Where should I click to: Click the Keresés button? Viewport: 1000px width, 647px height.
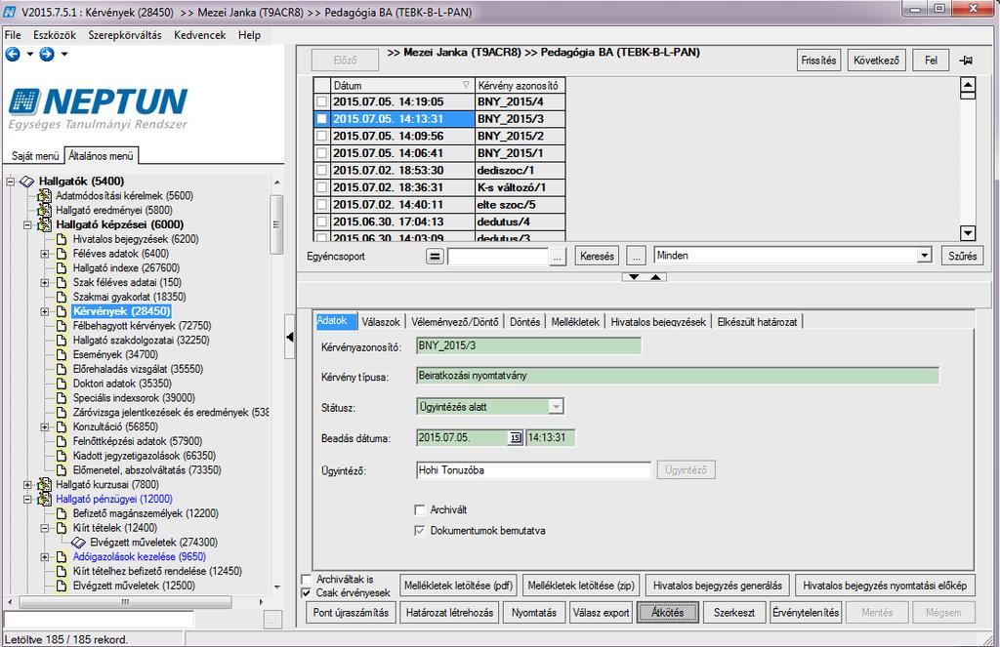(597, 257)
